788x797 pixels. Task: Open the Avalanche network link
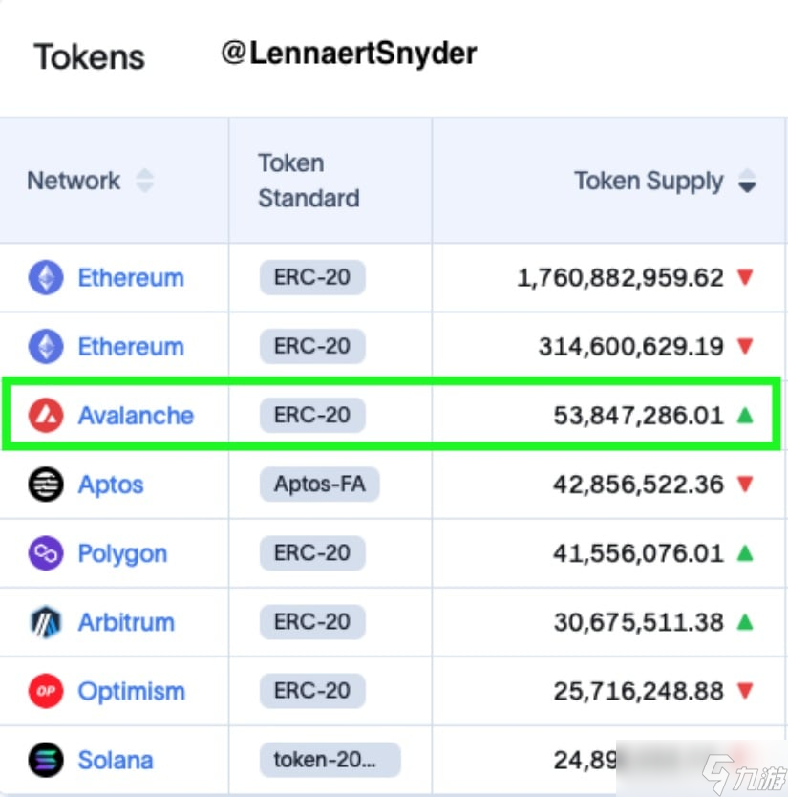click(136, 416)
